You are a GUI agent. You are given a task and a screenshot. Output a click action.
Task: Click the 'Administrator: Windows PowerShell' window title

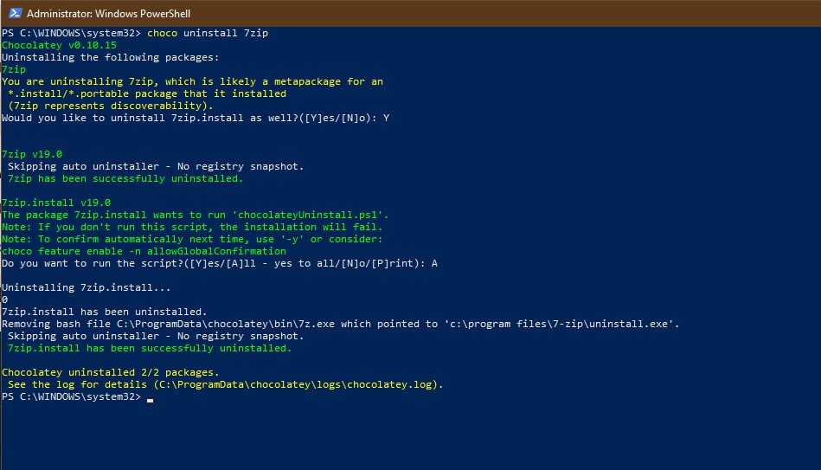108,14
